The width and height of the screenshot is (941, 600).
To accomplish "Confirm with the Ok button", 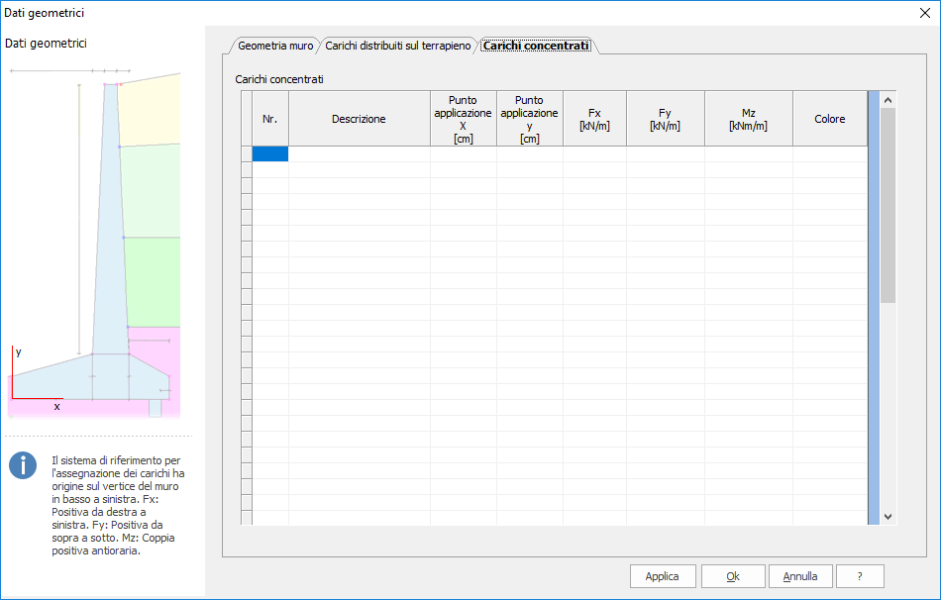I will pyautogui.click(x=733, y=576).
